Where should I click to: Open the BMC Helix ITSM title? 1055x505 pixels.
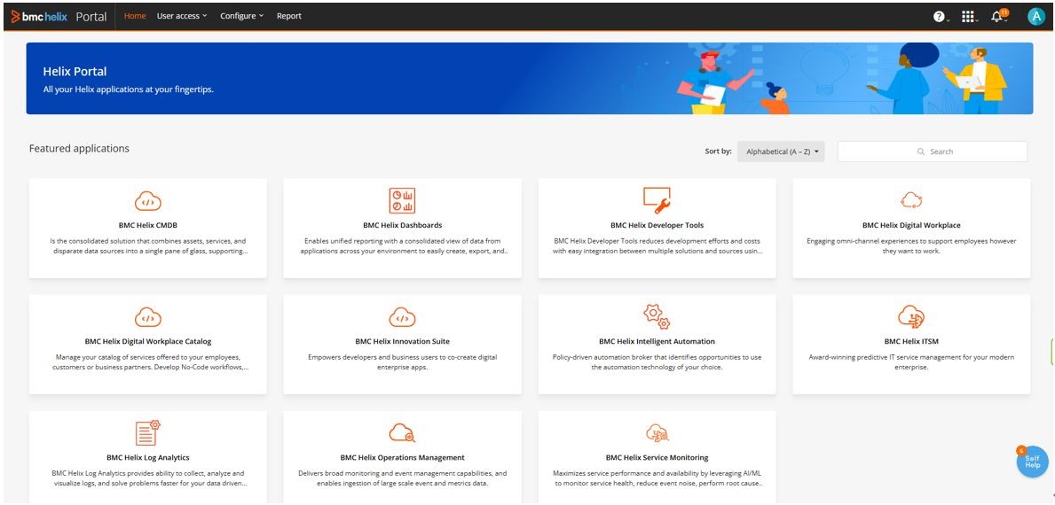[911, 342]
